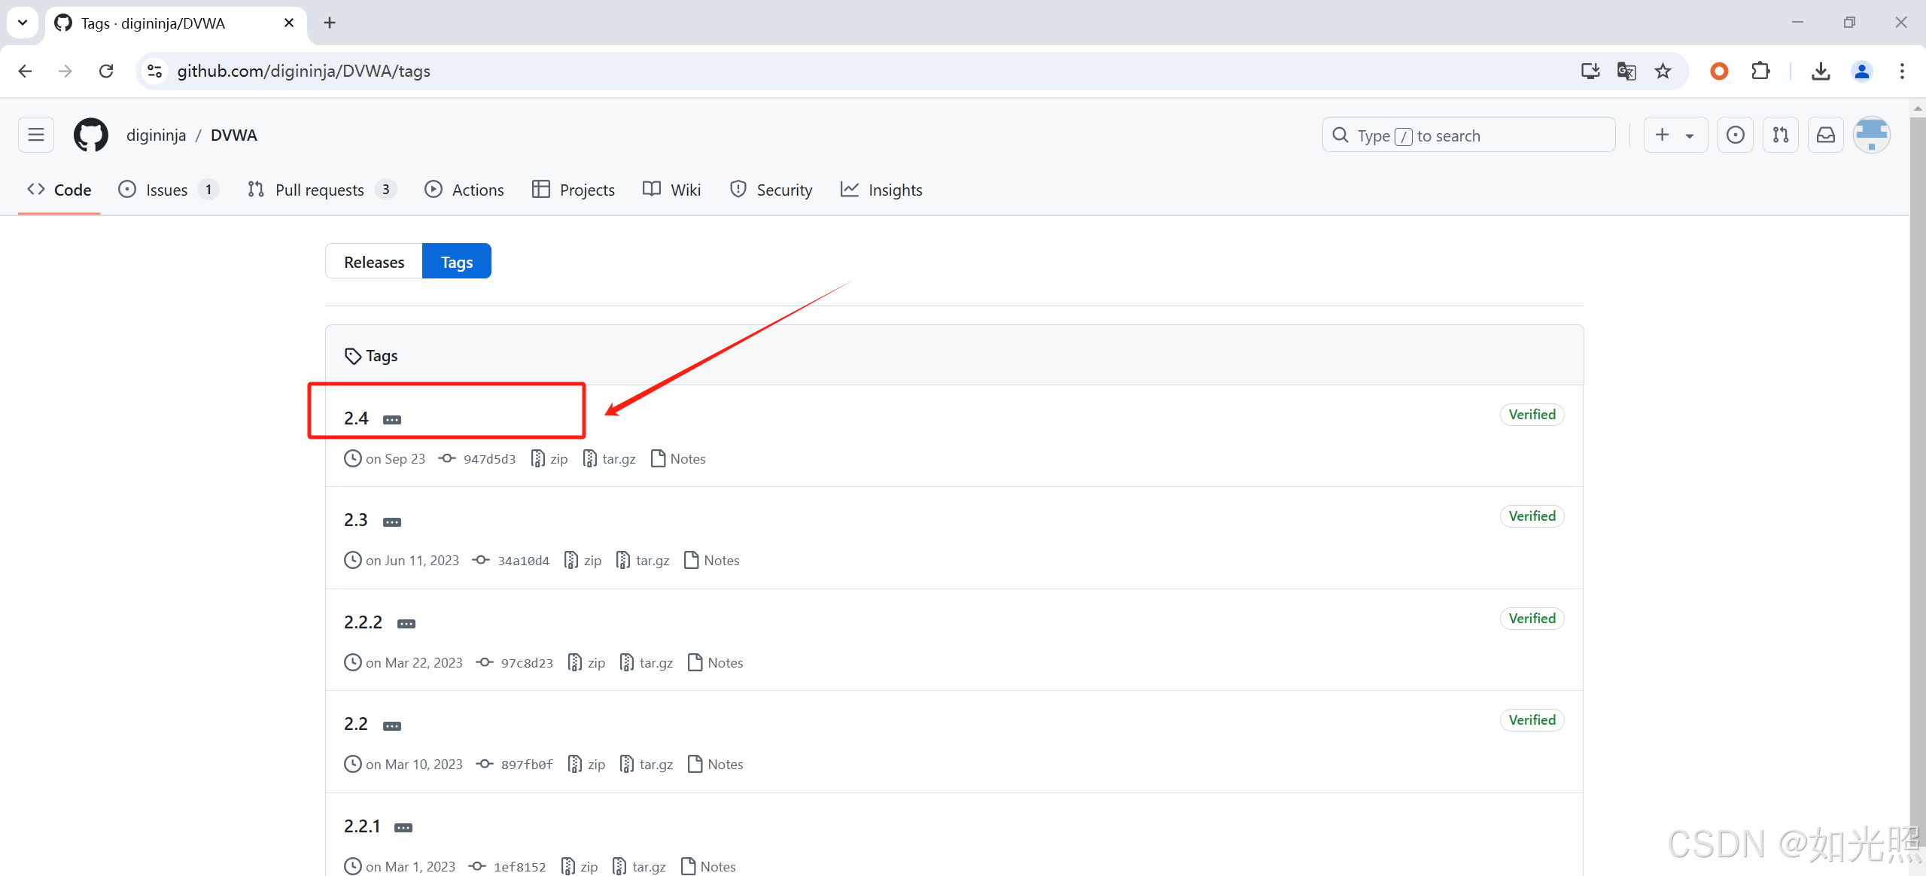Open the Chrome three-dot menu
The image size is (1926, 876).
click(1902, 71)
